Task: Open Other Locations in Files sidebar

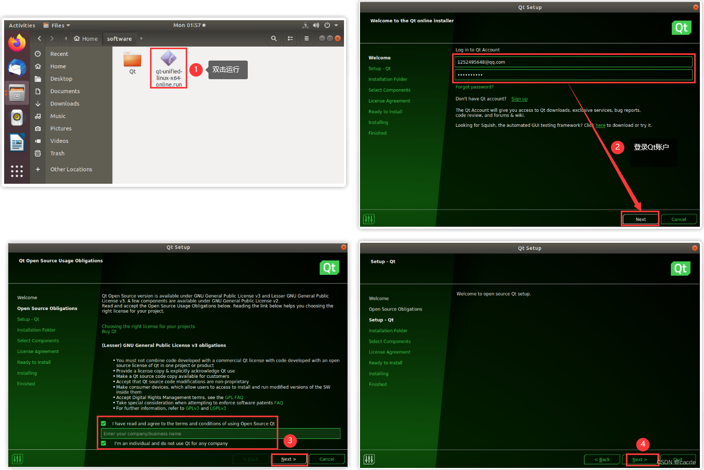Action: click(71, 169)
